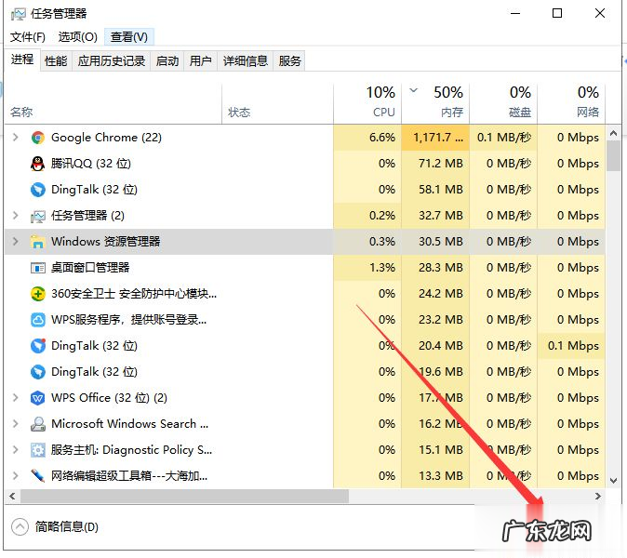Click 桌面窗口管理器 1.3% CPU value
This screenshot has width=627, height=558.
pyautogui.click(x=382, y=268)
